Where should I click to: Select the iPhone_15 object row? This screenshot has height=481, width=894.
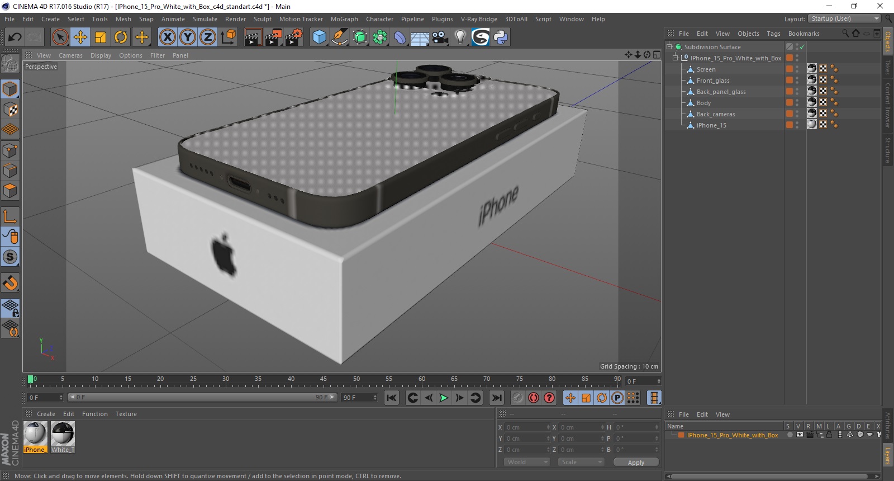(711, 125)
